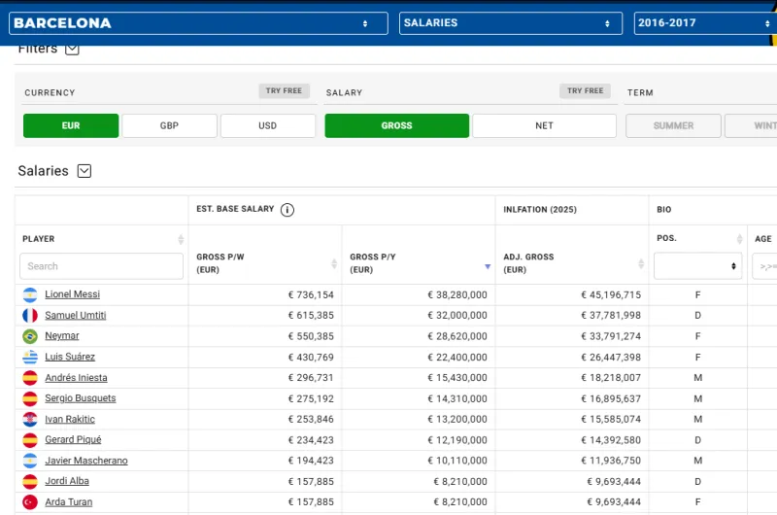Select GBP currency
777x515 pixels.
click(169, 126)
